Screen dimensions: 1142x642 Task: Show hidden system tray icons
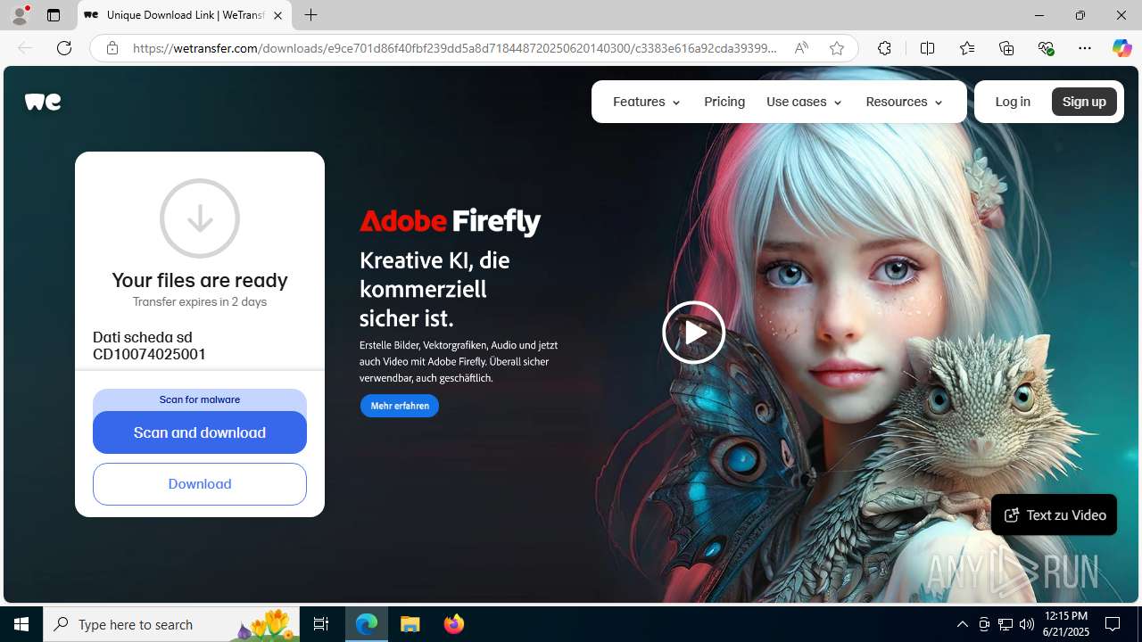962,624
